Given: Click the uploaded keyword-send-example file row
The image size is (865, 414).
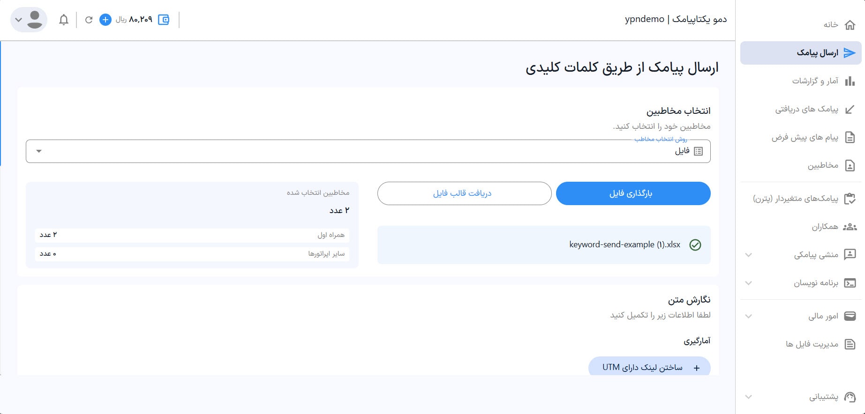Looking at the screenshot, I should coord(544,245).
